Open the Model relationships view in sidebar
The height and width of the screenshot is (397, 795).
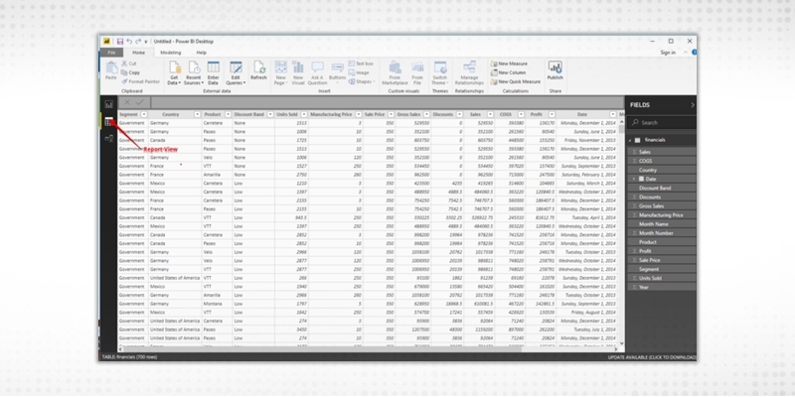click(108, 138)
